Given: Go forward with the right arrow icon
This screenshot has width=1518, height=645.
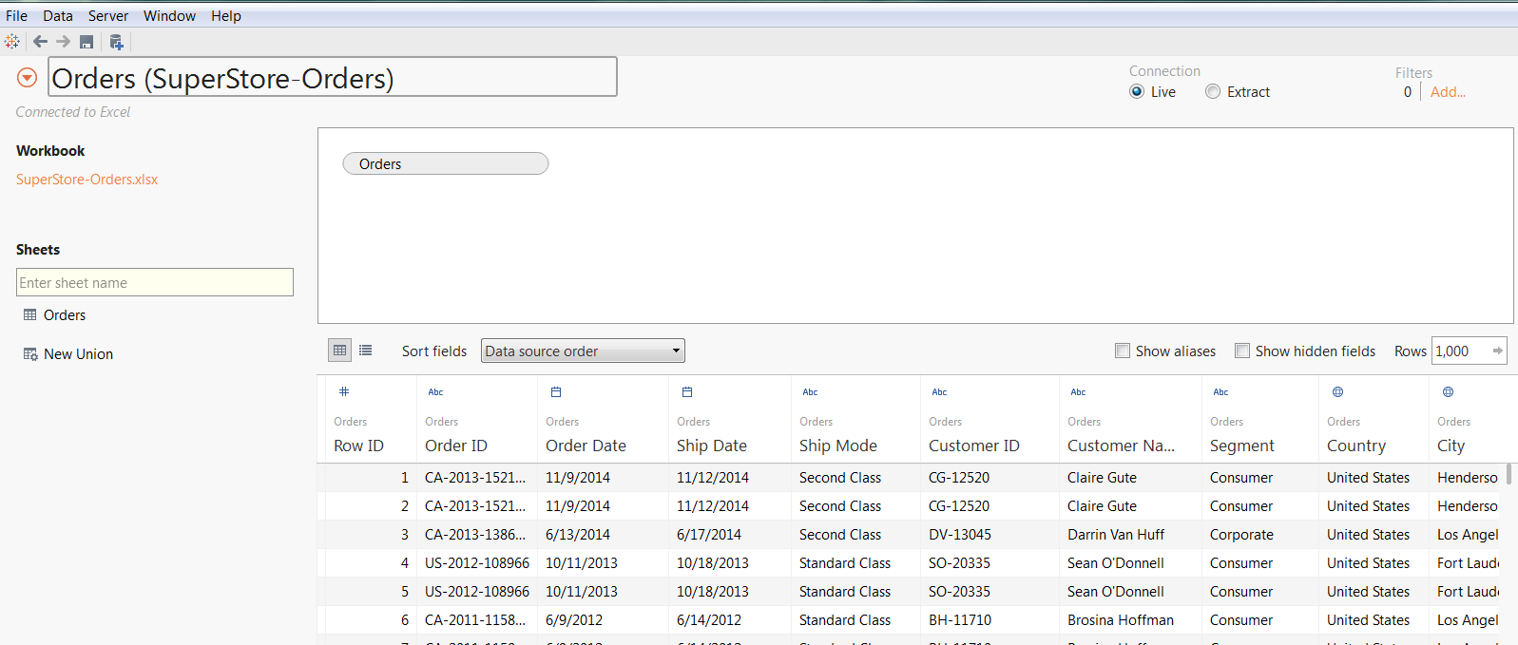Looking at the screenshot, I should [x=63, y=42].
